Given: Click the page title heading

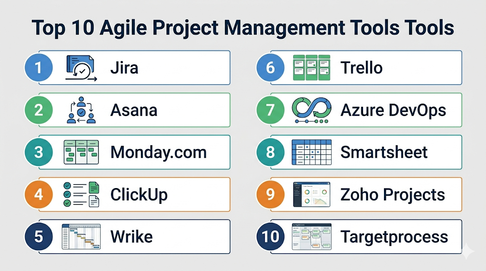Looking at the screenshot, I should [x=243, y=28].
